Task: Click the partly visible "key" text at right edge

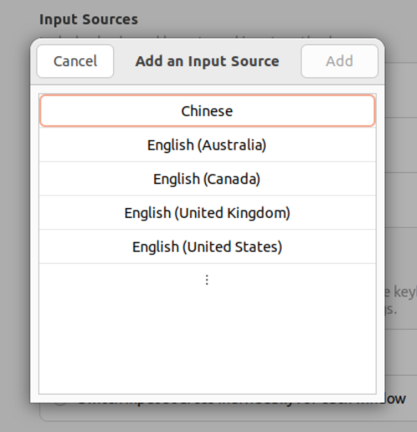Action: (403, 293)
